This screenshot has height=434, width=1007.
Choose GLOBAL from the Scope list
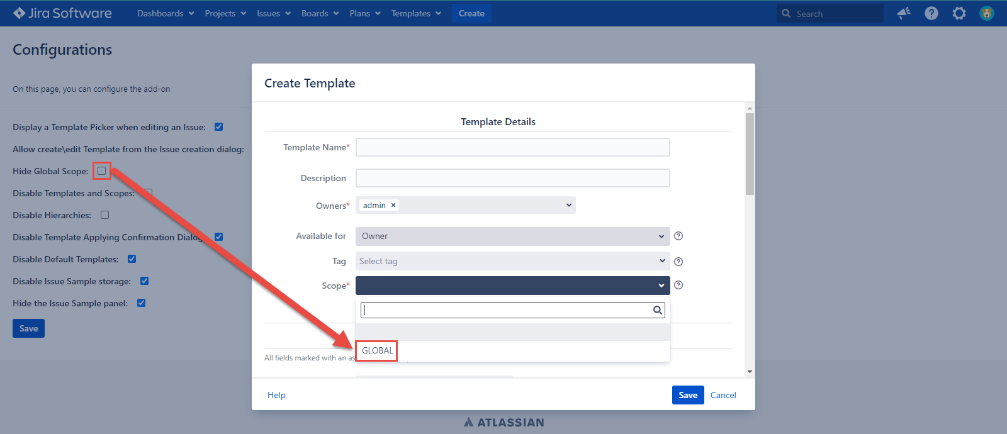378,350
